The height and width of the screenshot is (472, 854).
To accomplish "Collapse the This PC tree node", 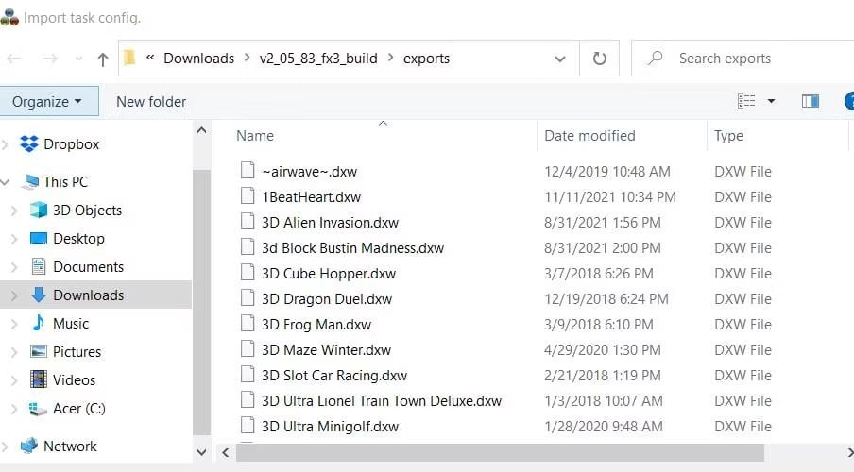I will (x=6, y=182).
